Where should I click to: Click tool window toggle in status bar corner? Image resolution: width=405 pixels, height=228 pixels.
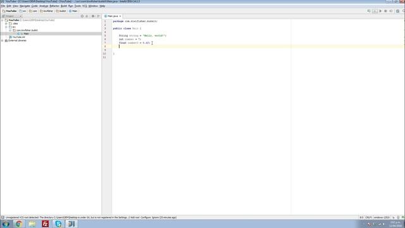point(3,217)
